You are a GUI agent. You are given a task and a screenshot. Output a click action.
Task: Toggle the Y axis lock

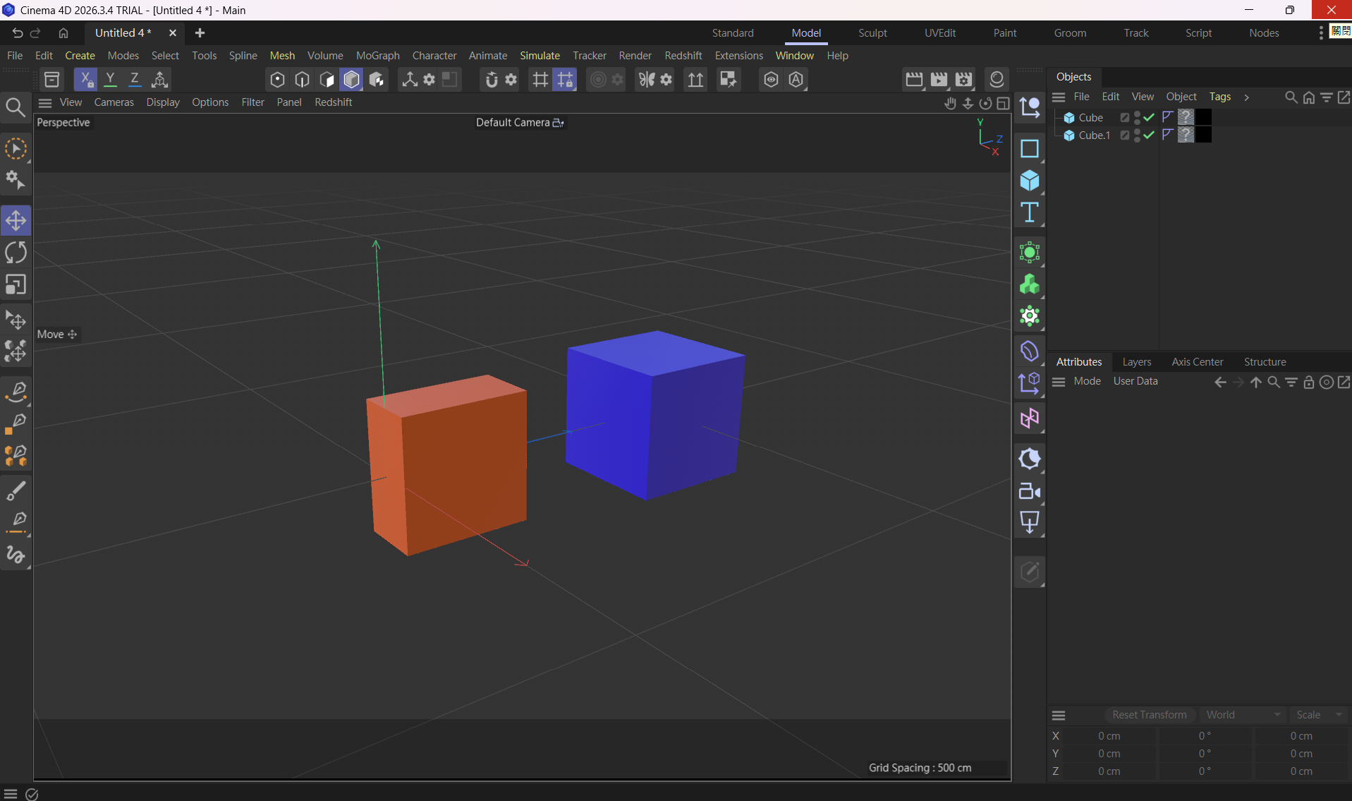[110, 79]
